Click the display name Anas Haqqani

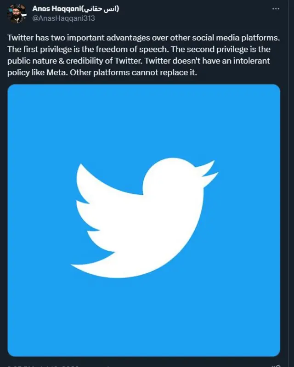(55, 9)
